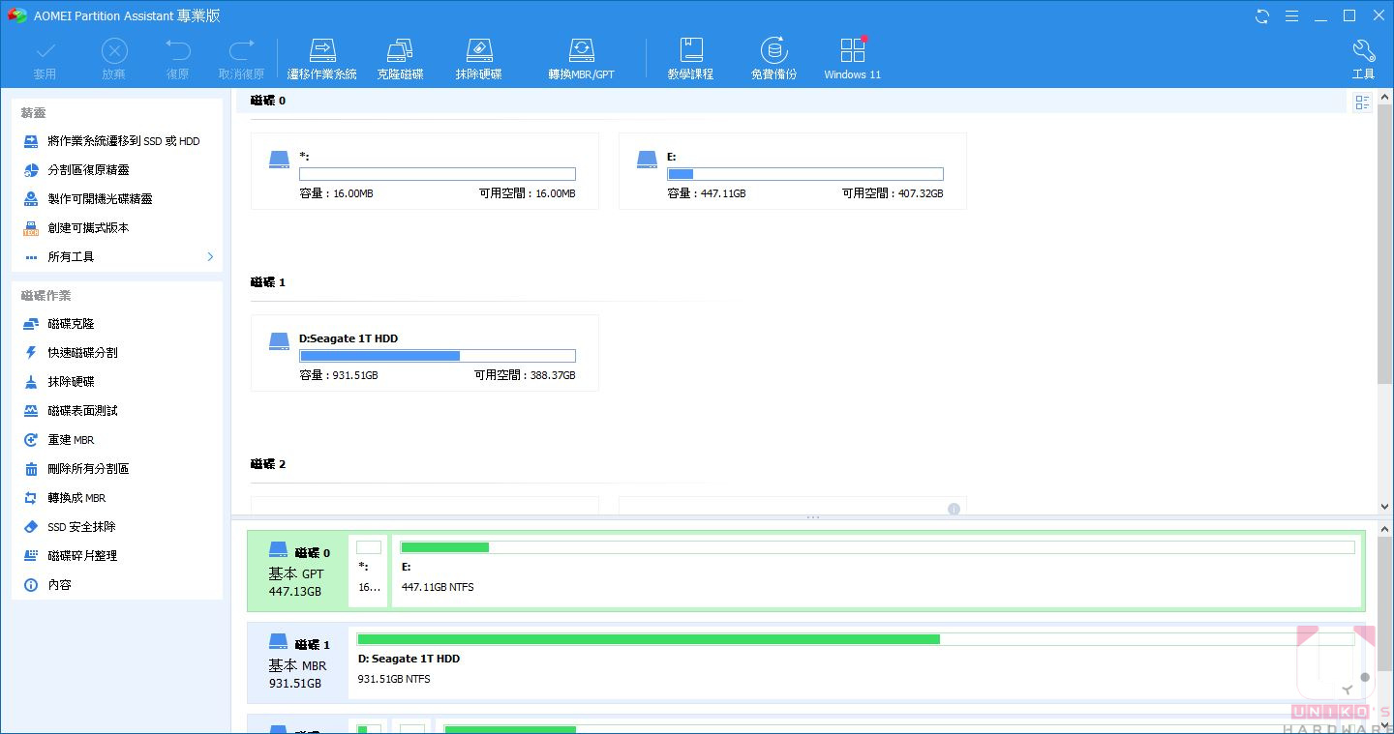Viewport: 1394px width, 734px height.
Task: Click the 精靈 section heading
Action: 34,113
